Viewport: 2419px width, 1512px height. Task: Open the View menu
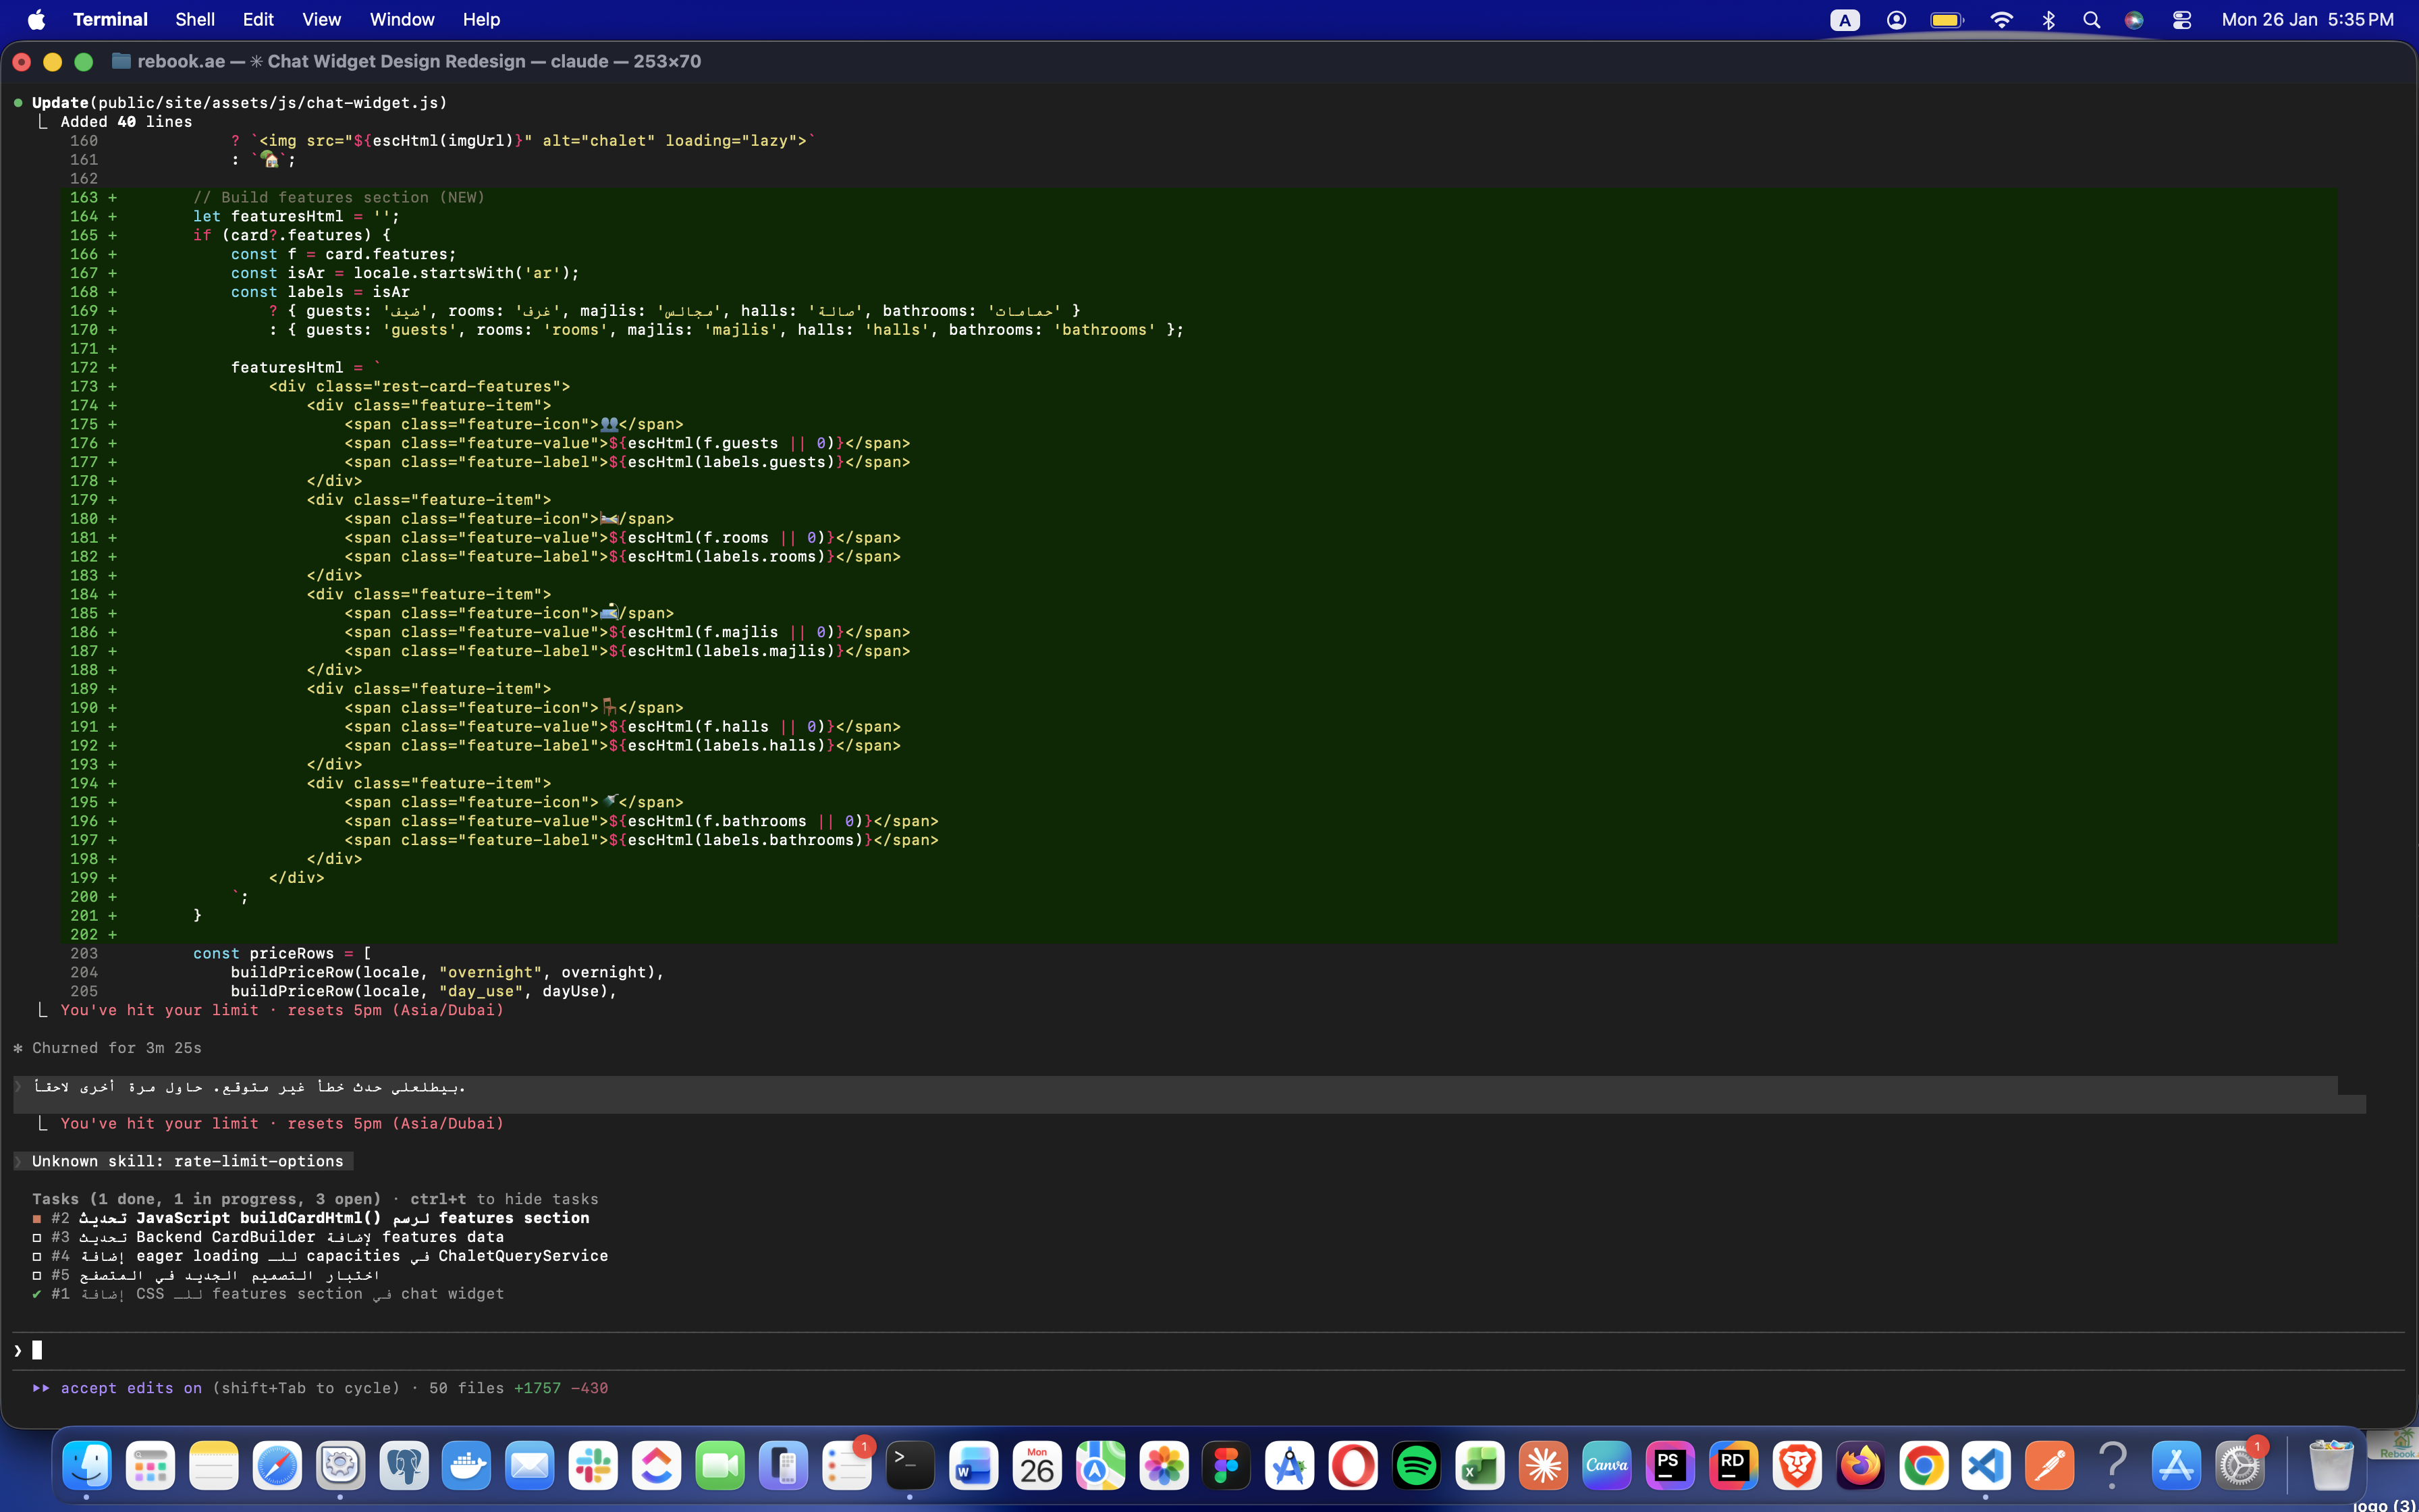point(321,20)
